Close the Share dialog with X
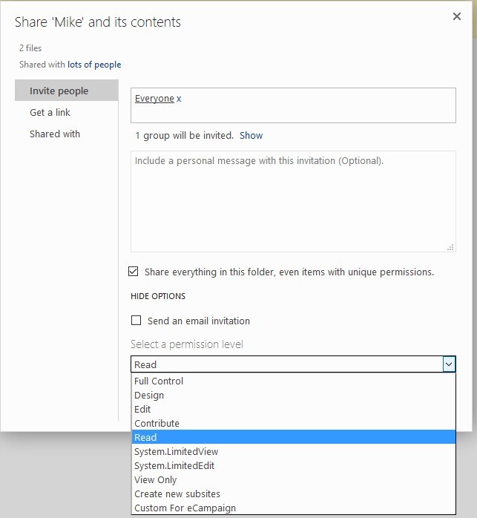 pos(456,16)
